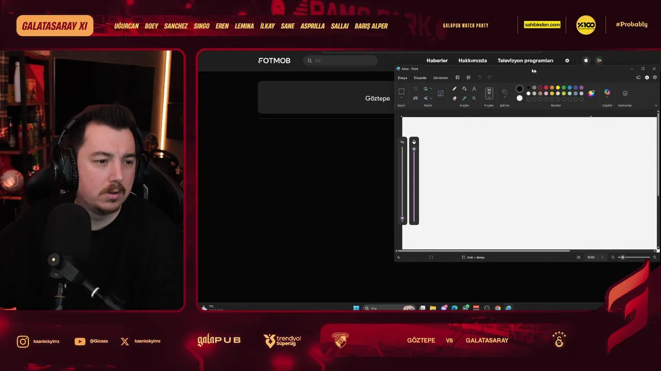
Task: Select the Magnifier tool
Action: pos(474,98)
